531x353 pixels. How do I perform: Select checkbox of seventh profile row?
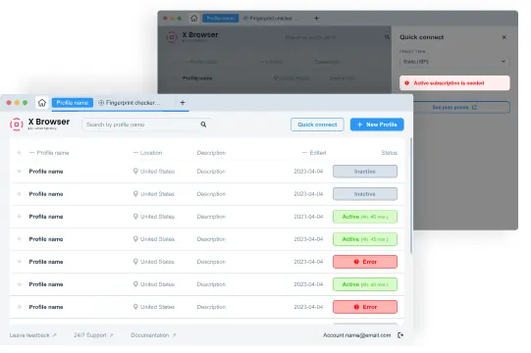click(20, 307)
